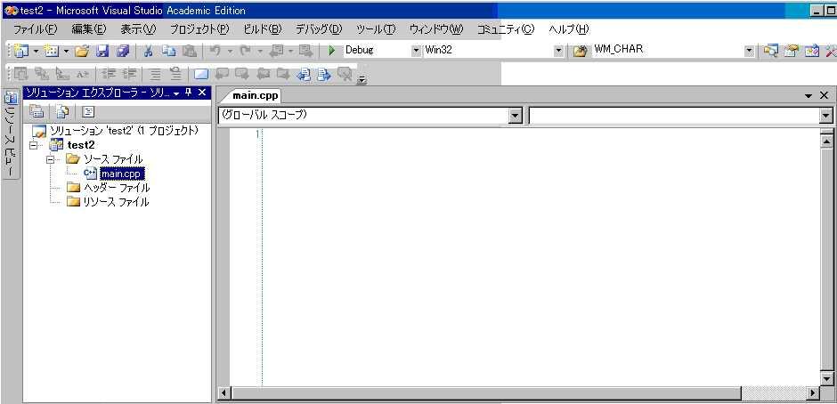This screenshot has width=837, height=404.
Task: Open the Debug configuration dropdown
Action: click(x=417, y=51)
